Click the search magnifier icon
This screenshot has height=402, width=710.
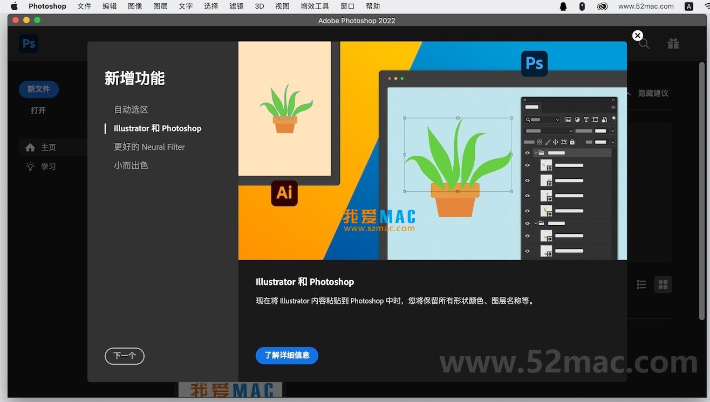pyautogui.click(x=644, y=44)
